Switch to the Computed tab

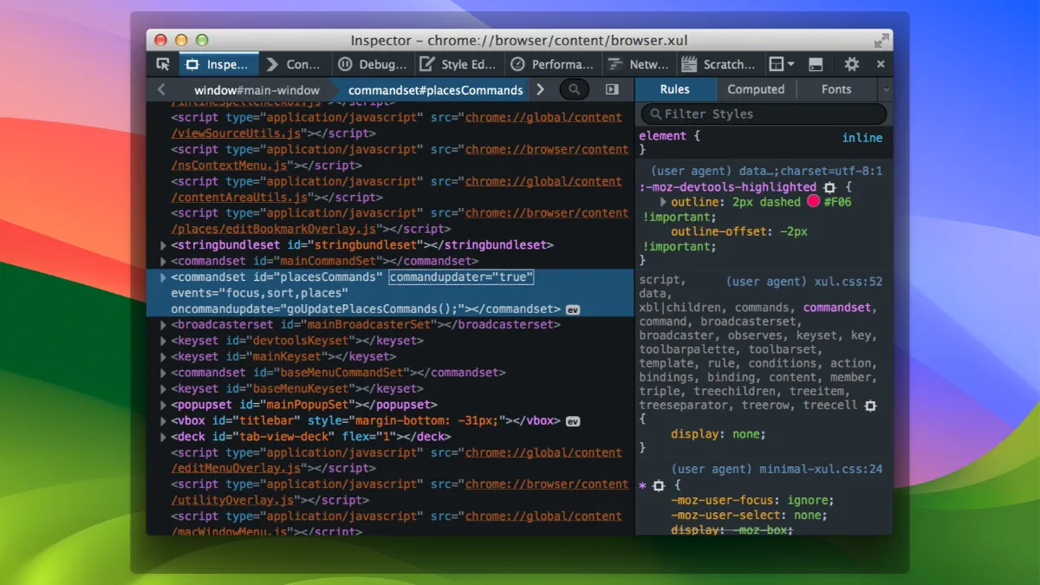(756, 89)
